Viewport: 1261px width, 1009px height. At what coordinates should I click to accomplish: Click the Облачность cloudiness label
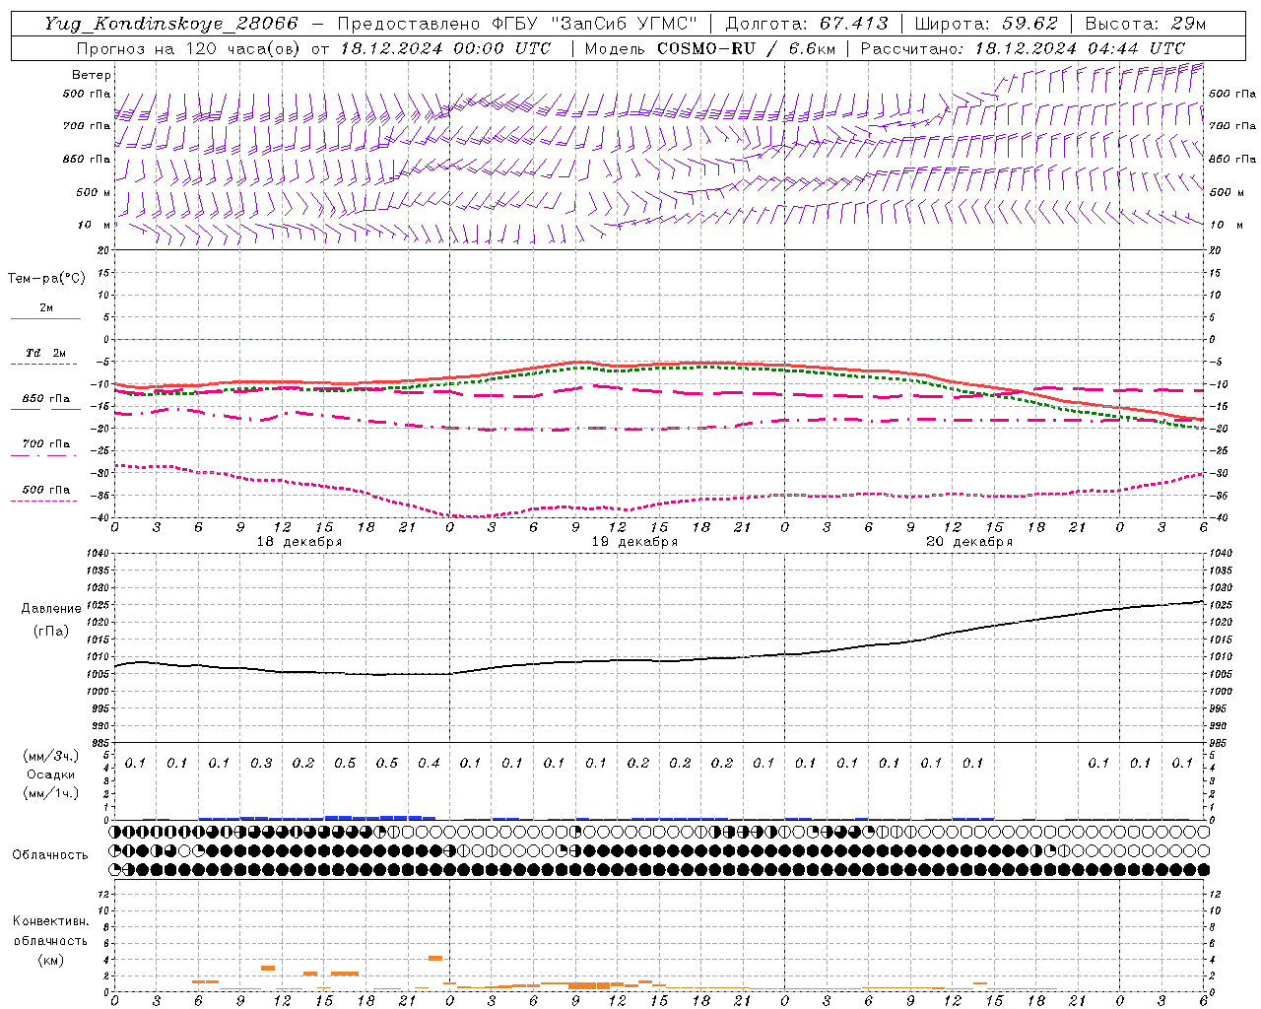coord(51,855)
